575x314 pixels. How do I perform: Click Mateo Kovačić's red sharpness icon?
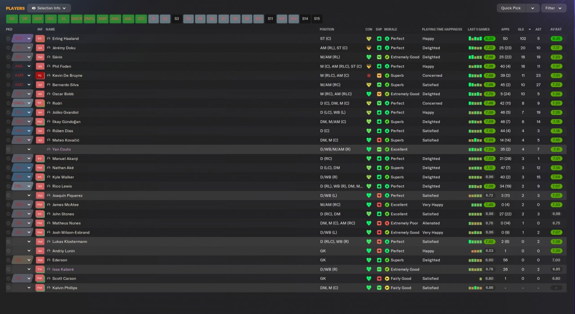point(379,140)
